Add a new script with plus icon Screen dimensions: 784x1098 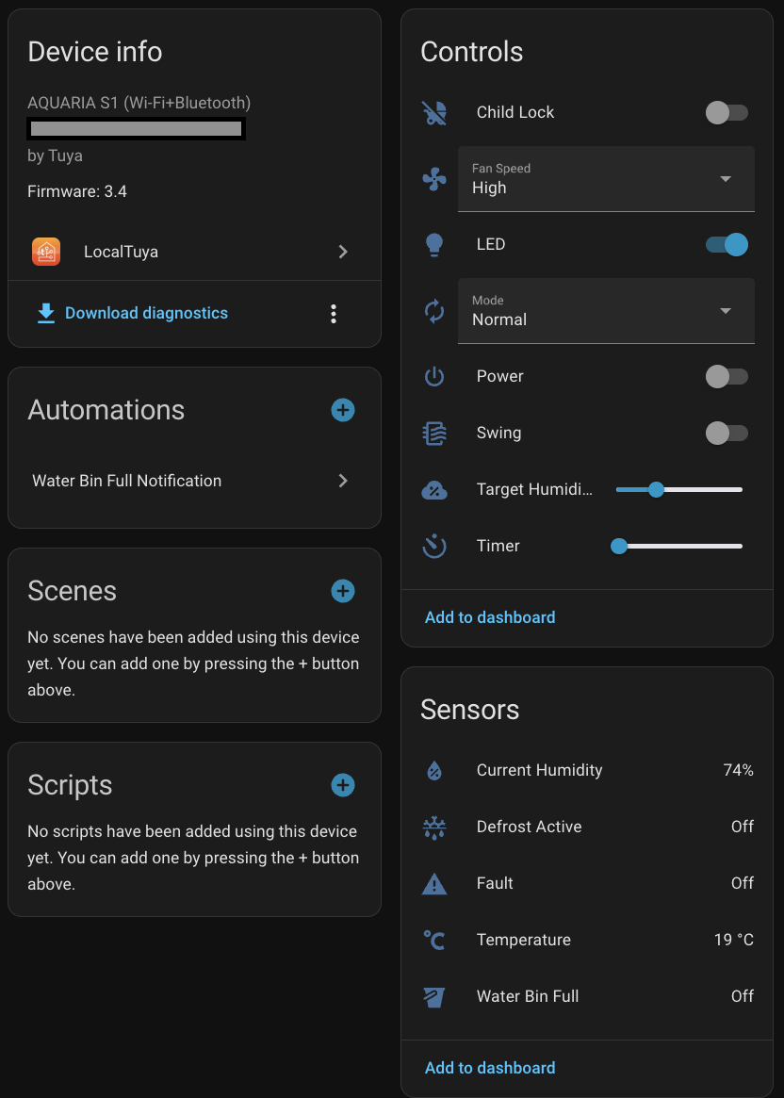343,785
